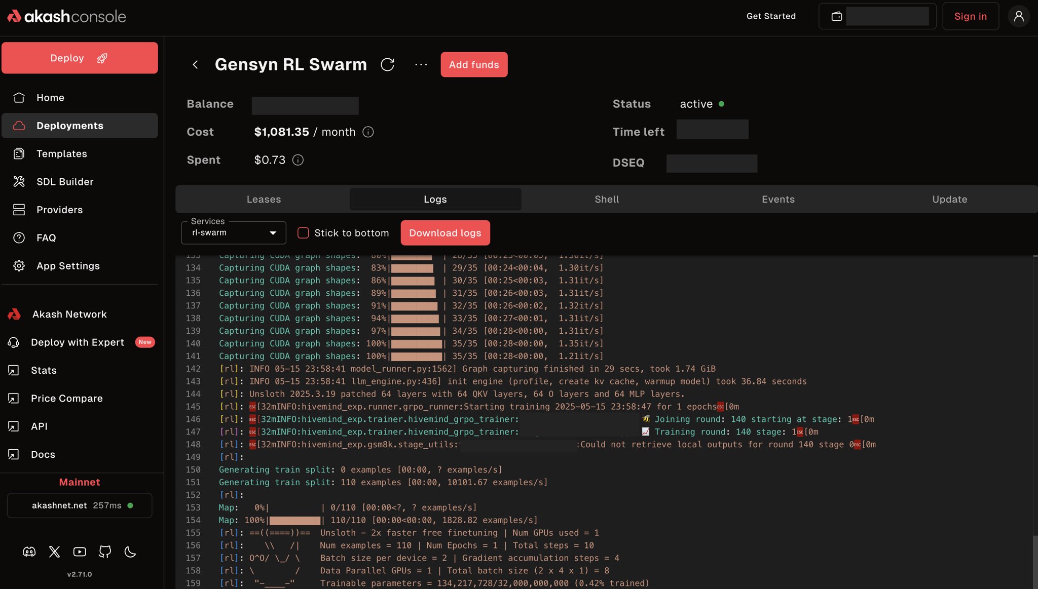The height and width of the screenshot is (589, 1038).
Task: Click the $1,081.35 cost value
Action: tap(281, 132)
